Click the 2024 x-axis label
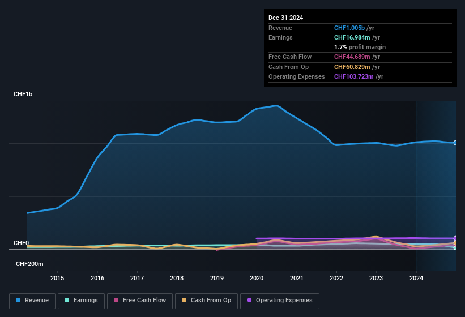This screenshot has width=465, height=317. (x=416, y=278)
